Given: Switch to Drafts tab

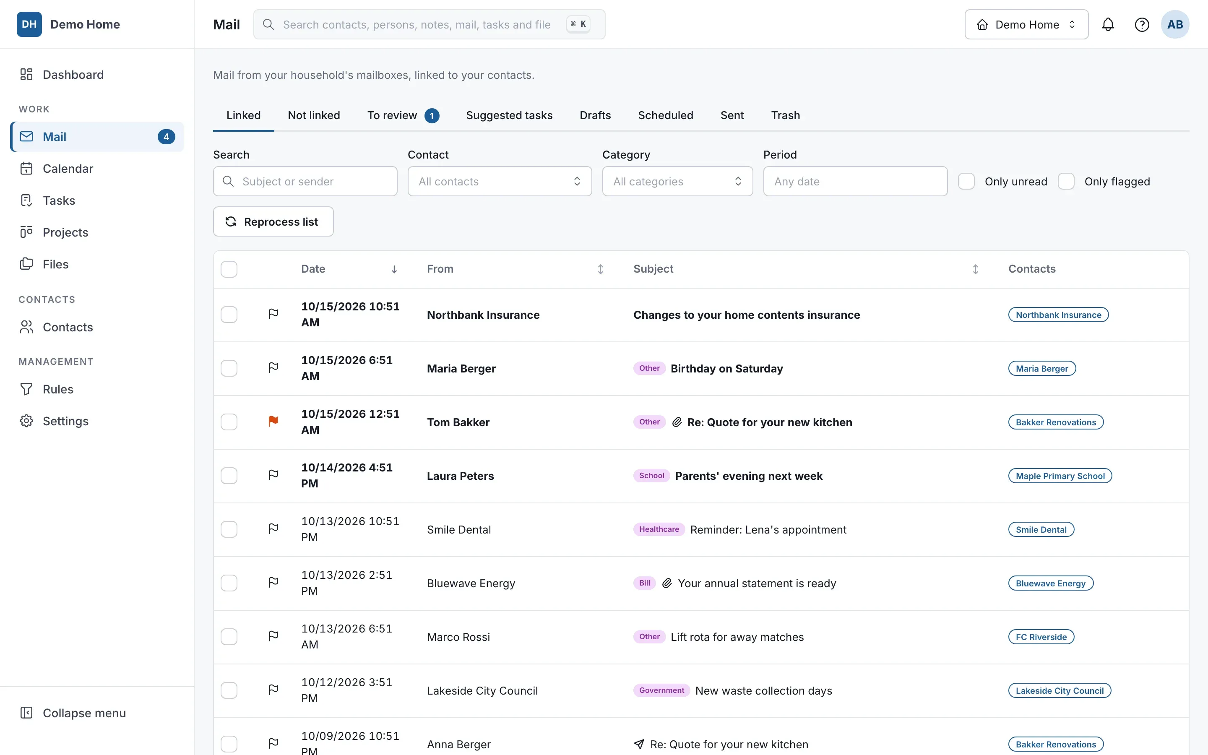Looking at the screenshot, I should [x=595, y=115].
